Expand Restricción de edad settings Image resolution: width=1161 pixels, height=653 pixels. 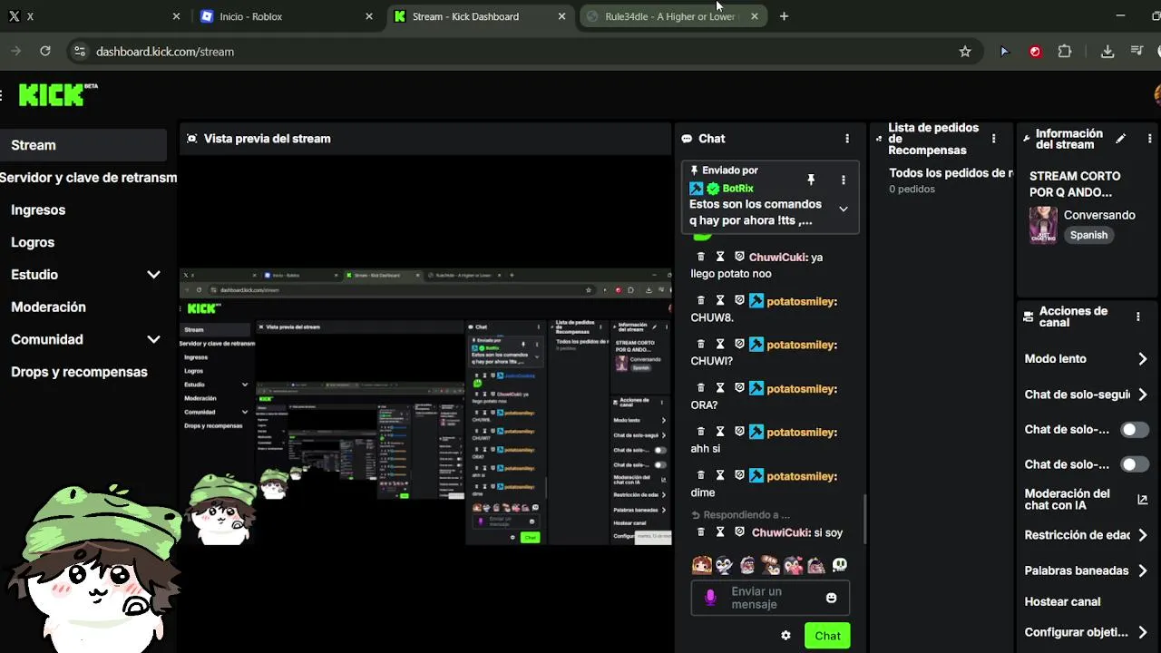pos(1142,535)
